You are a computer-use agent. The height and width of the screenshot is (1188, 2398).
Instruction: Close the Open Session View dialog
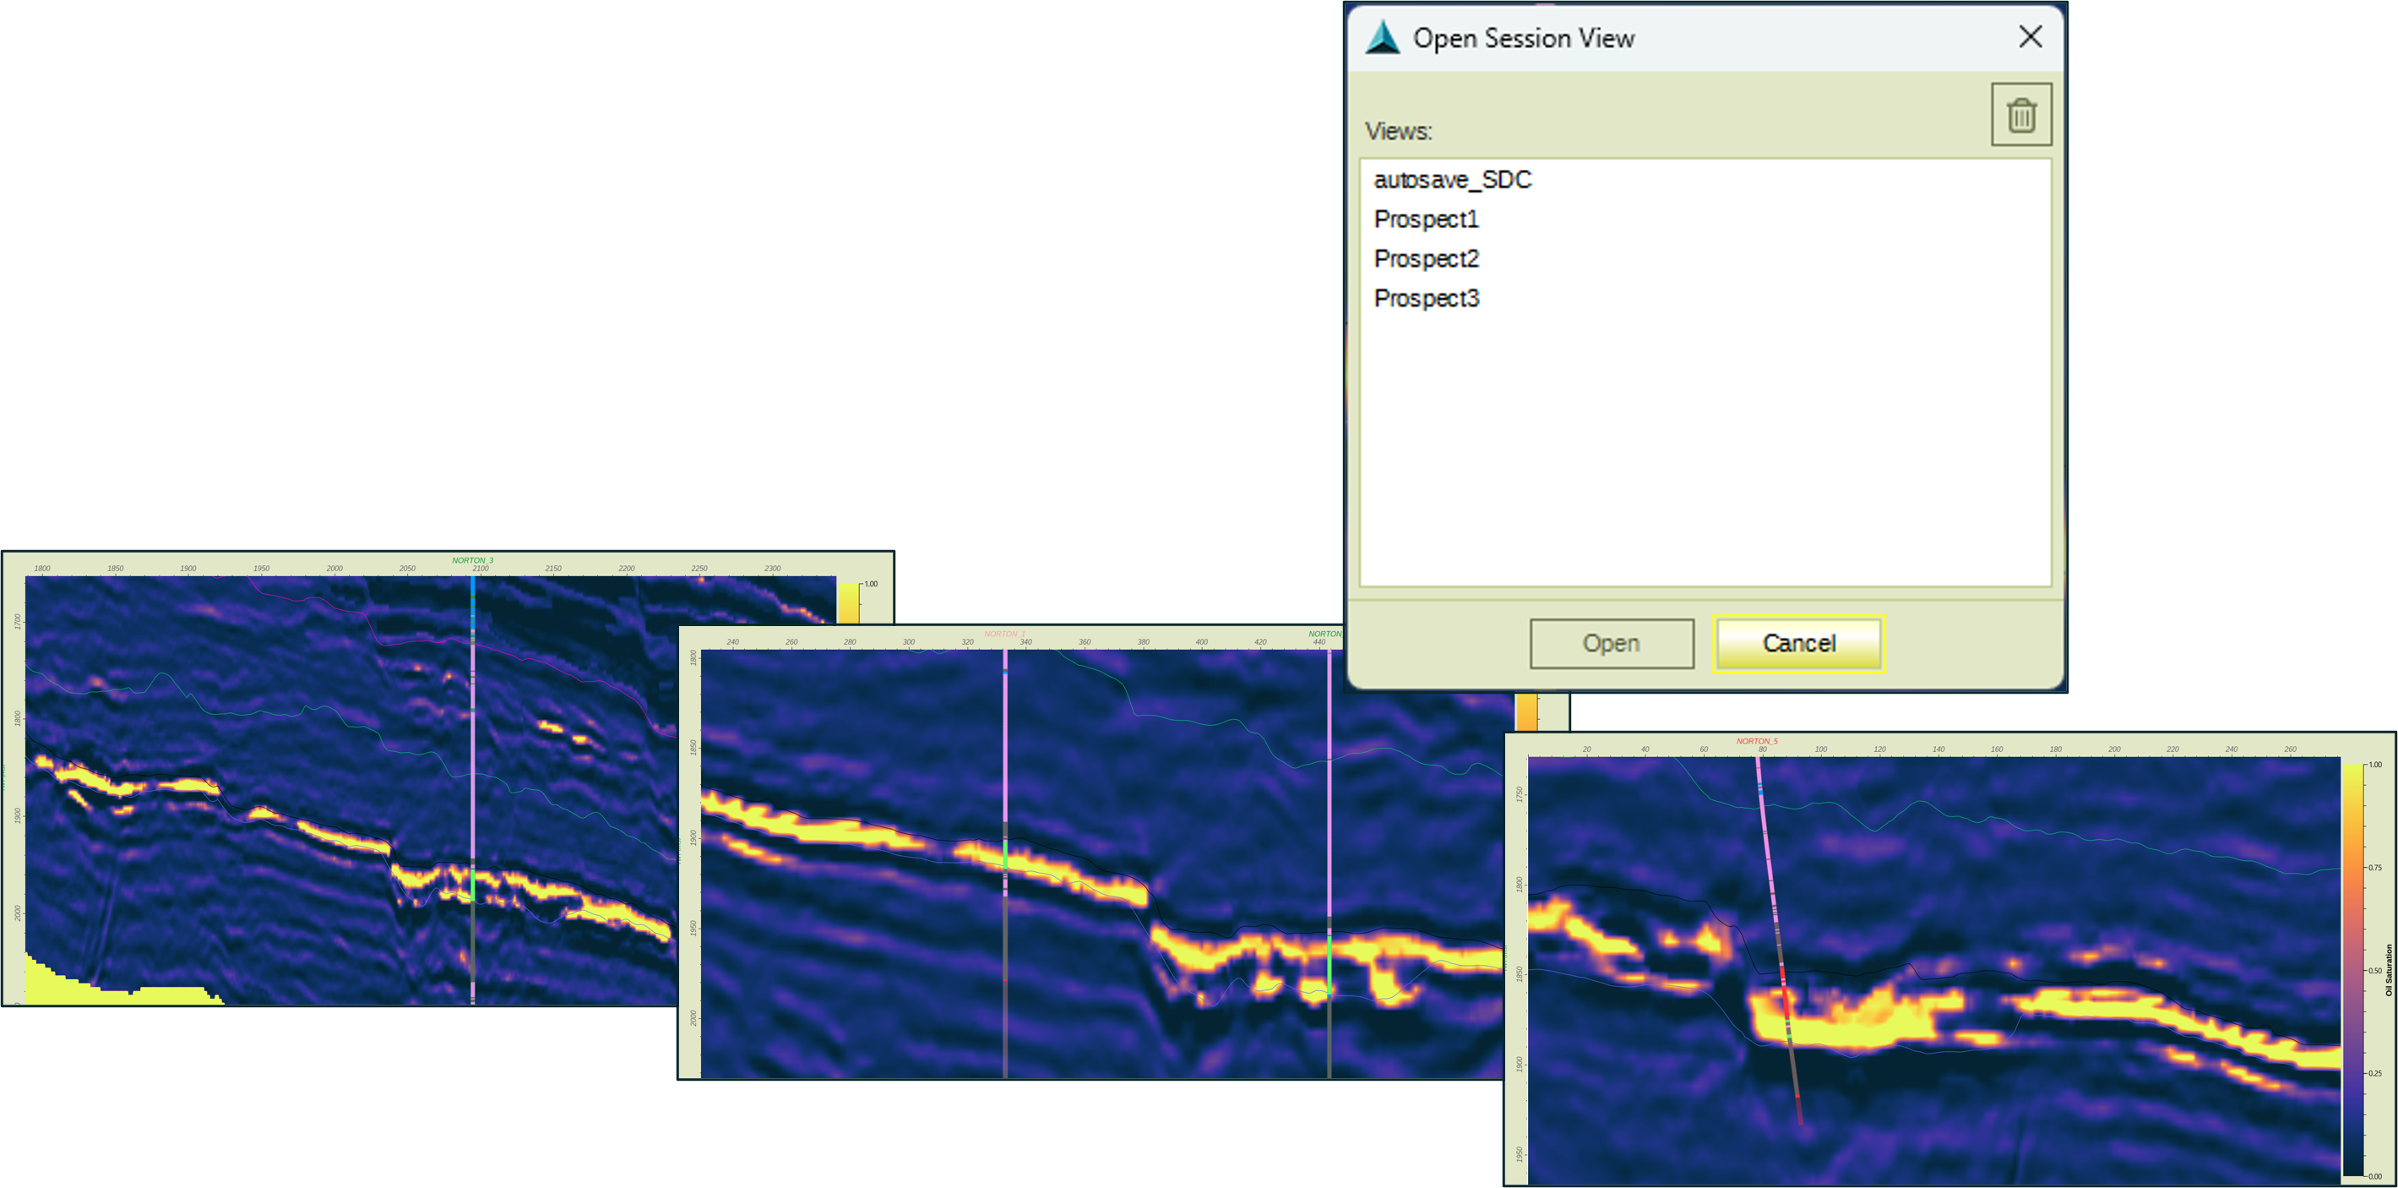[x=2031, y=36]
